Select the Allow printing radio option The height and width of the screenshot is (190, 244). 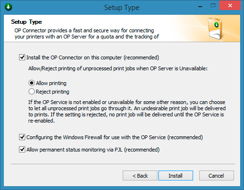tap(31, 83)
